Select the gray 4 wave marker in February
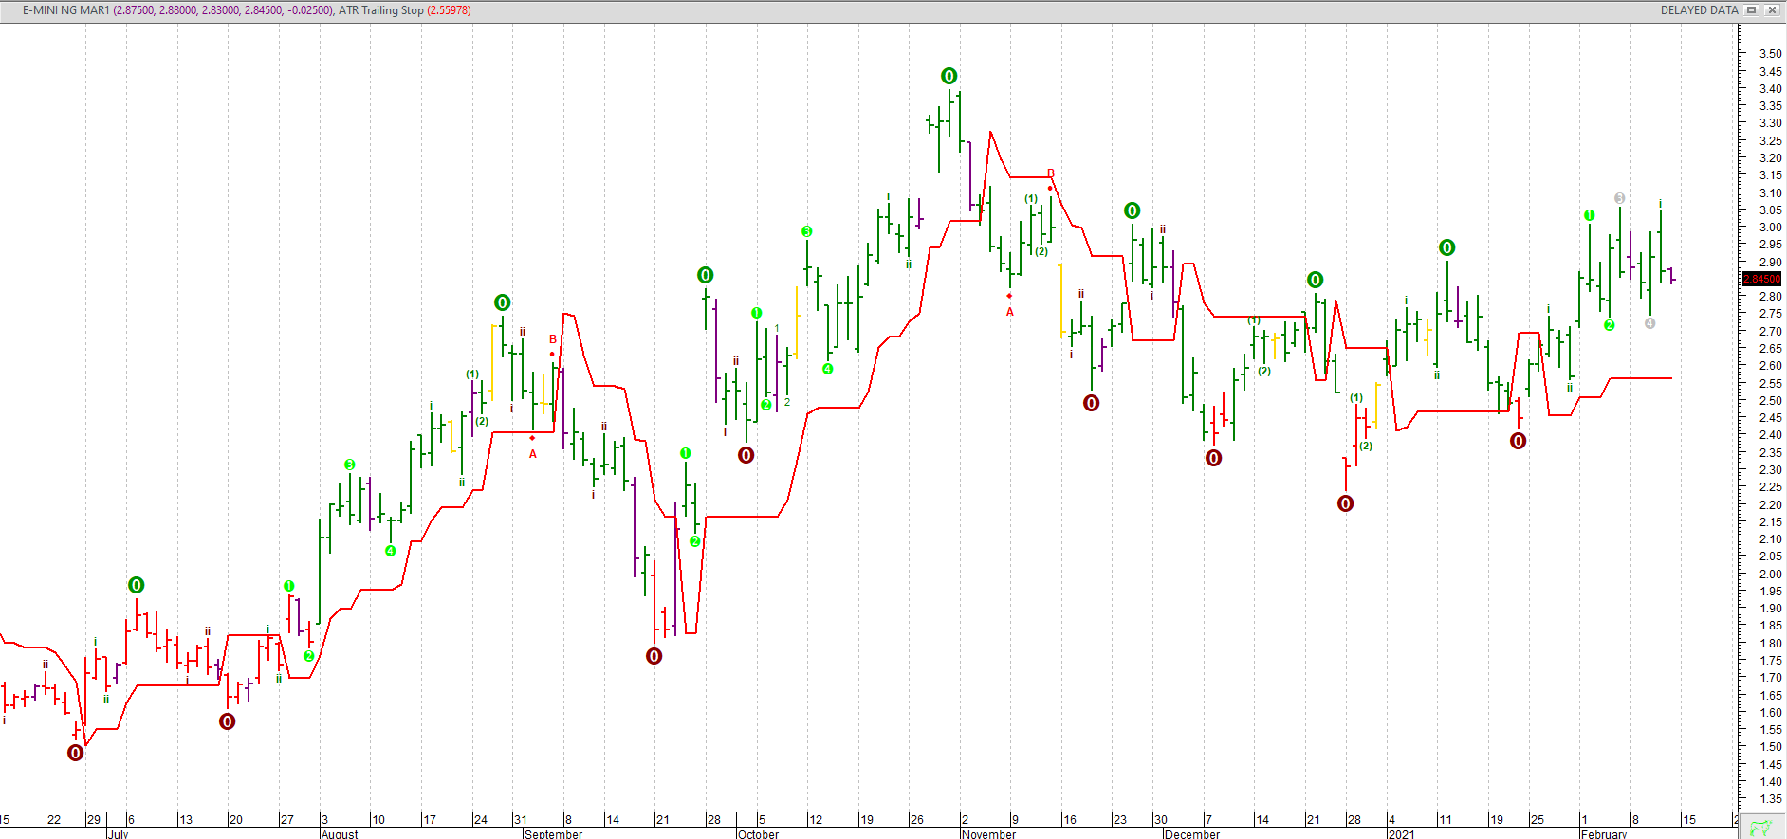The width and height of the screenshot is (1787, 839). click(x=1649, y=323)
